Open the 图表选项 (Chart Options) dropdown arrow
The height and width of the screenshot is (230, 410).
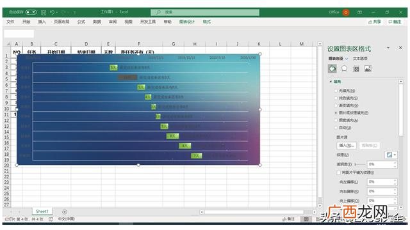[347, 59]
